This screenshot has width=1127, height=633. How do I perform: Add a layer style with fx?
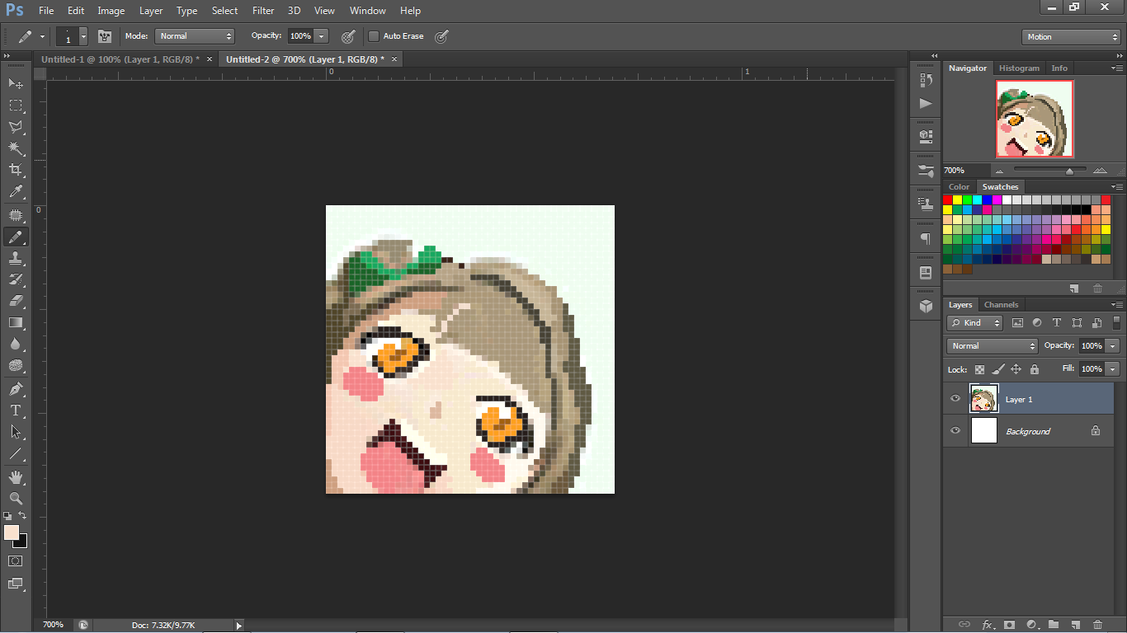point(986,625)
